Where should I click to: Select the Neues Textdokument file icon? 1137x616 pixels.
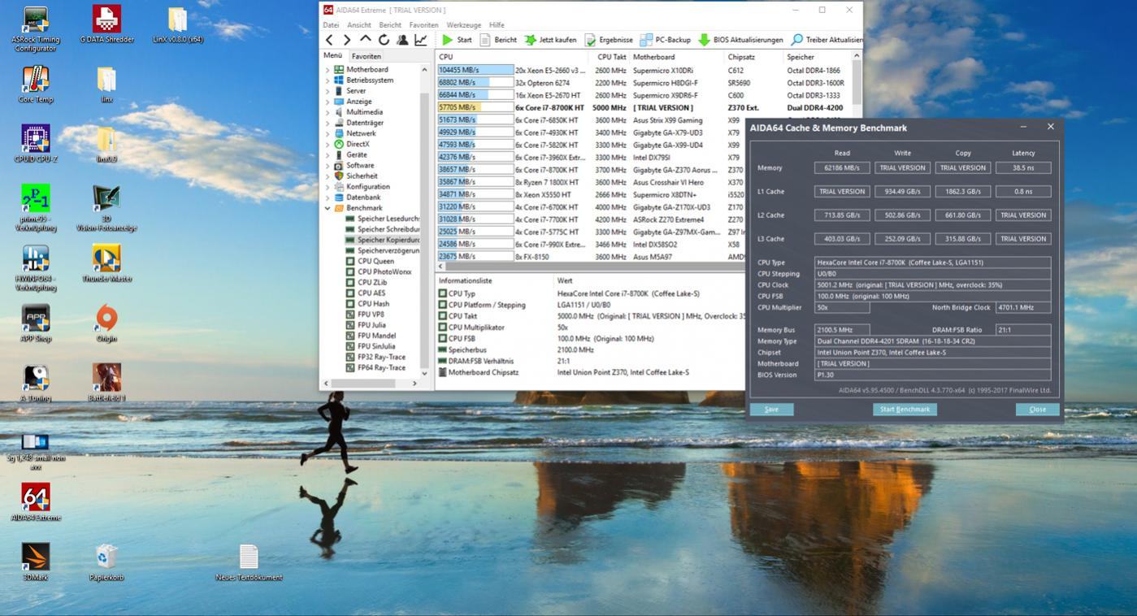click(249, 562)
